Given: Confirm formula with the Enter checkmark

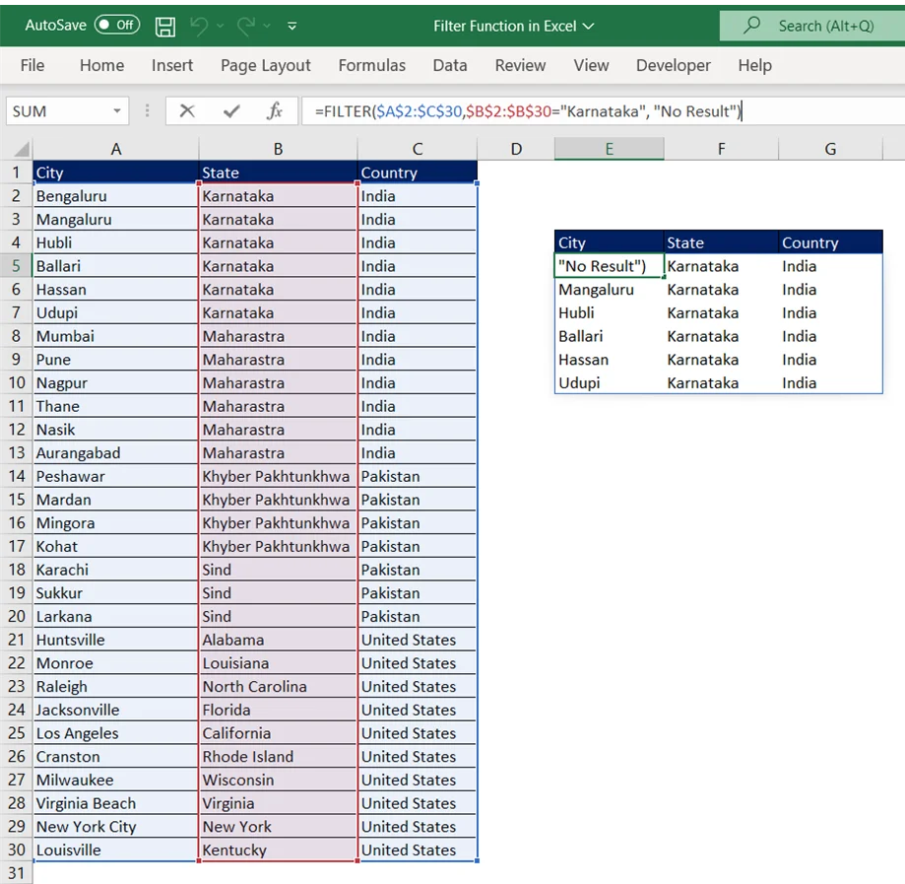Looking at the screenshot, I should click(231, 111).
